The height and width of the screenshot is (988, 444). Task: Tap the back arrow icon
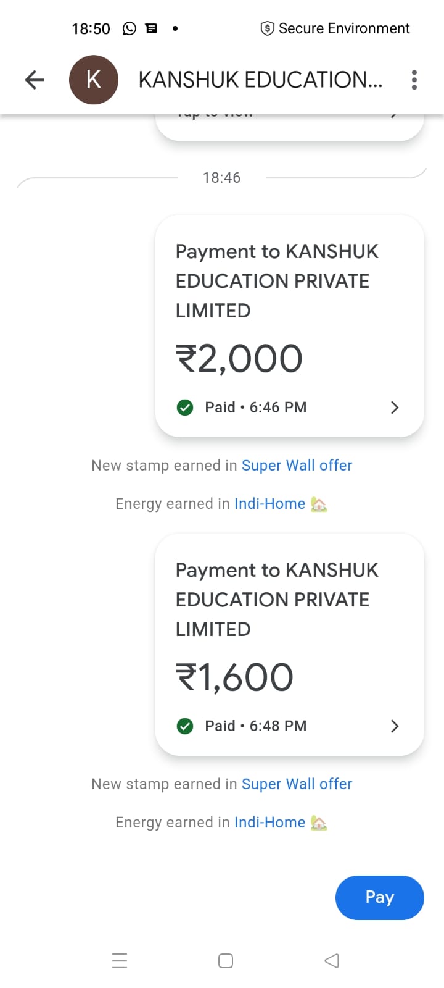[35, 80]
